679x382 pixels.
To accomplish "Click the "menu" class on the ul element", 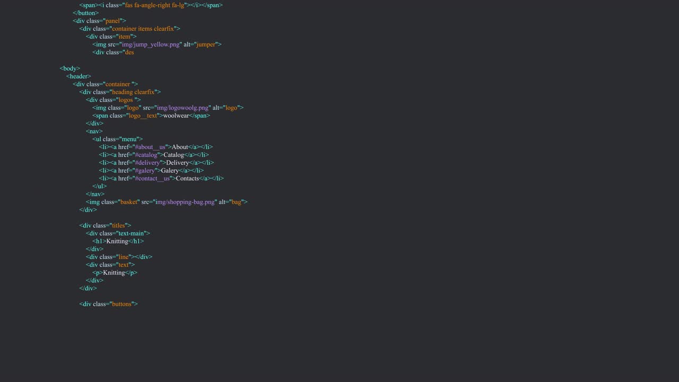I will [129, 138].
